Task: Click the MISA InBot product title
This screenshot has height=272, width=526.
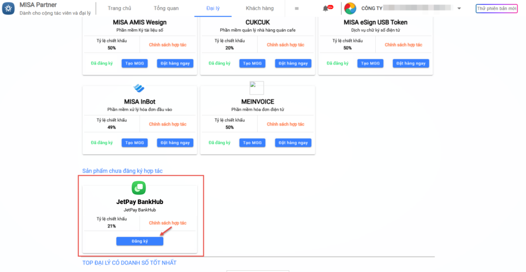Action: coord(140,102)
